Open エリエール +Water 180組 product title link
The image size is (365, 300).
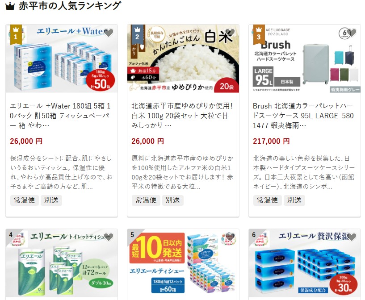coord(60,116)
